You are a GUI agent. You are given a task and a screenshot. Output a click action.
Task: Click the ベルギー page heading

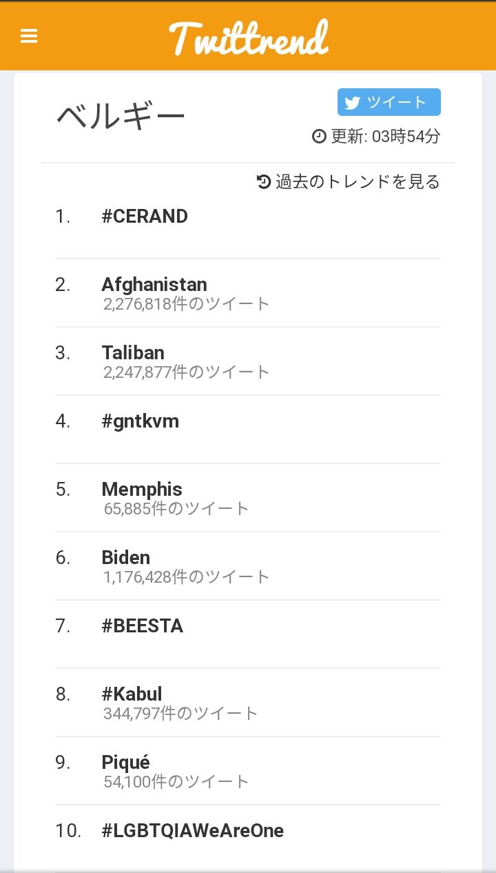pyautogui.click(x=121, y=116)
